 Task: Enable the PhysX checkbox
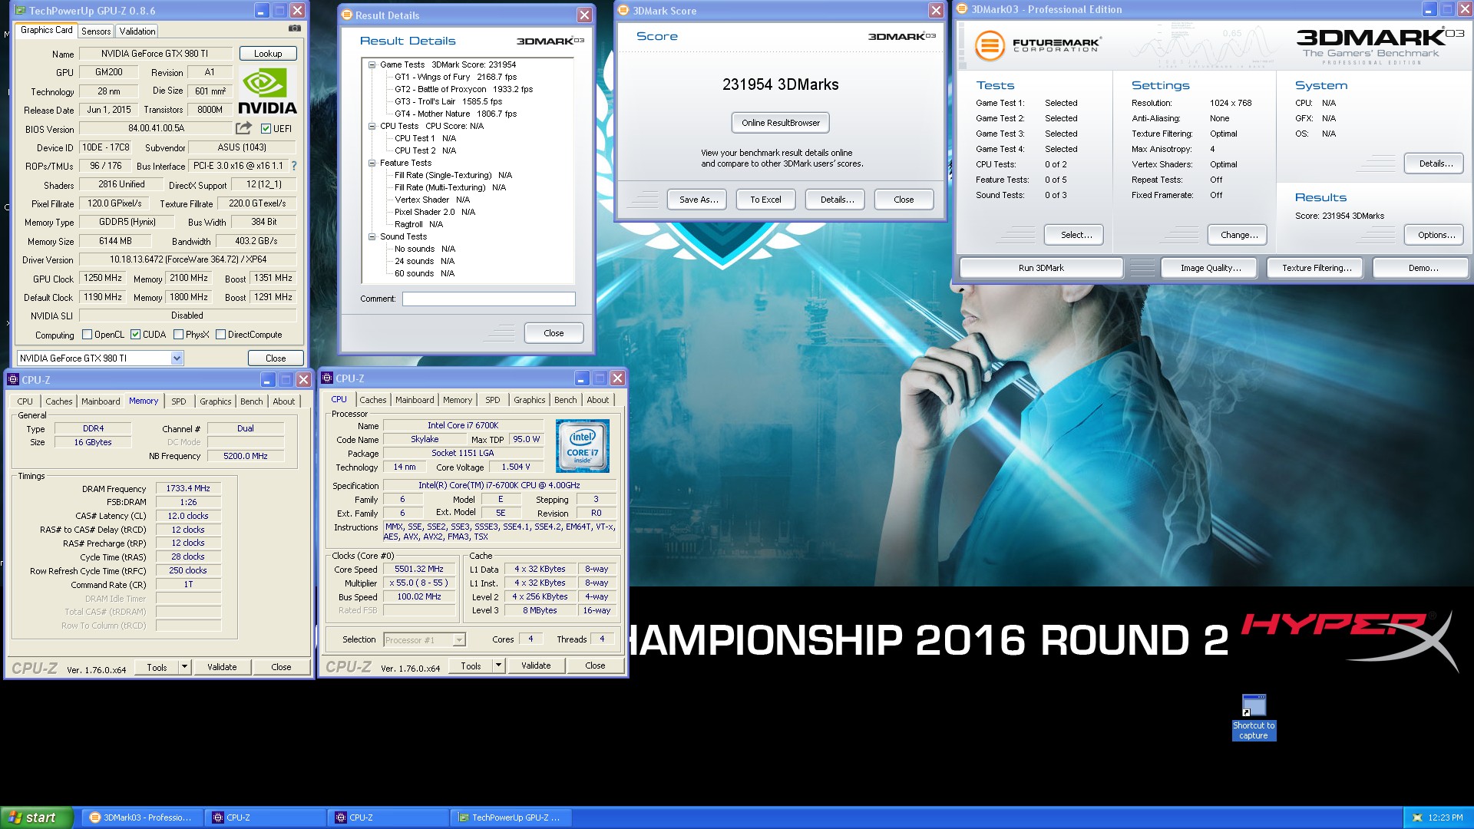[x=179, y=335]
